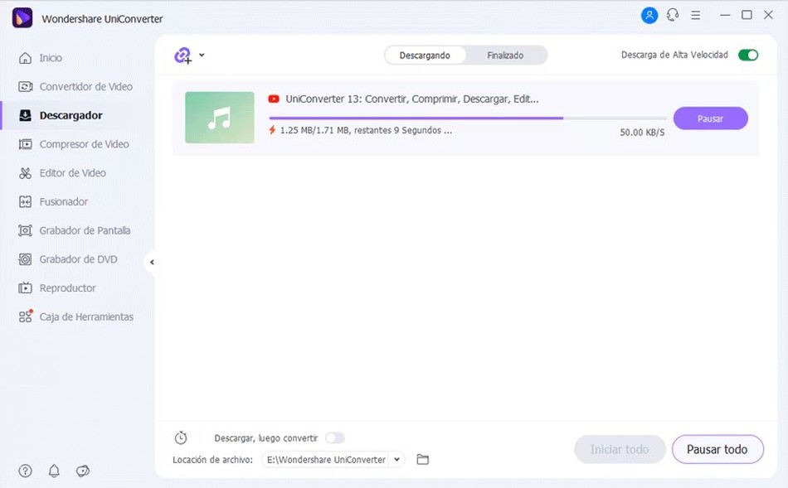This screenshot has width=788, height=488.
Task: Open the feedback chat icon
Action: [82, 471]
